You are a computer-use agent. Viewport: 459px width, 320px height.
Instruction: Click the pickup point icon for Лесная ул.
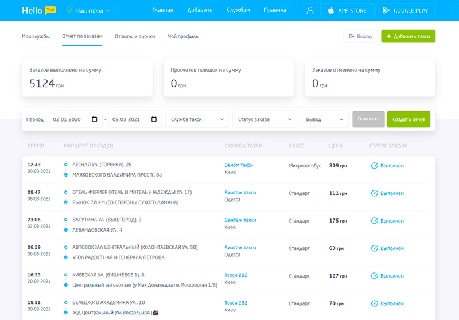65,165
